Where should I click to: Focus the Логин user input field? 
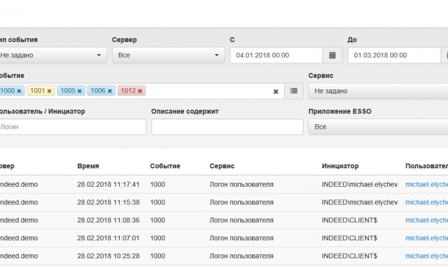coord(72,126)
